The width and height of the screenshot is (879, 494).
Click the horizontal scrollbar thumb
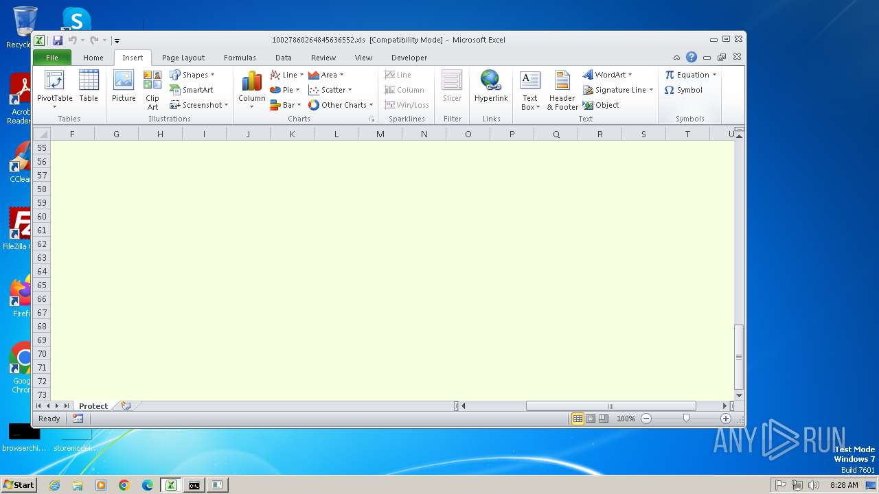click(610, 406)
